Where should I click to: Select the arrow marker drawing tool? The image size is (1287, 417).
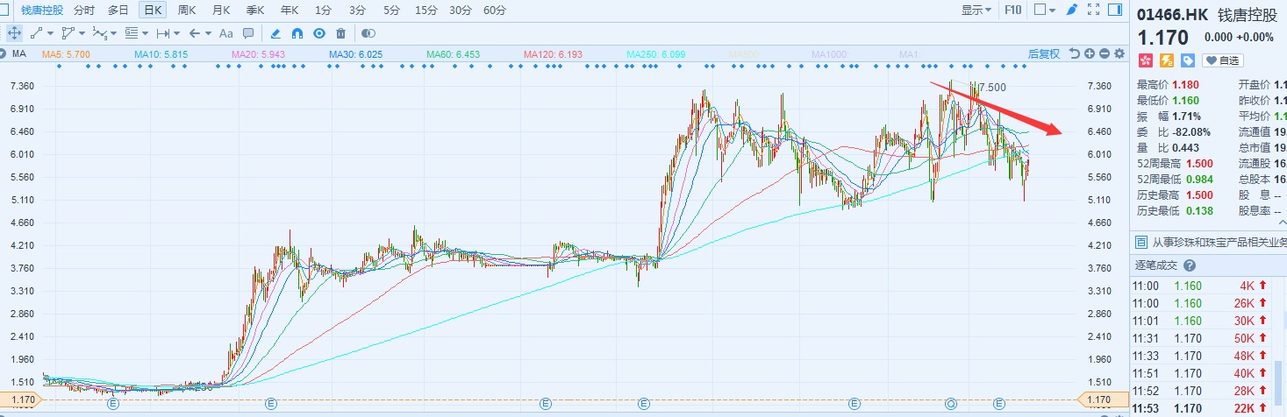pyautogui.click(x=194, y=33)
